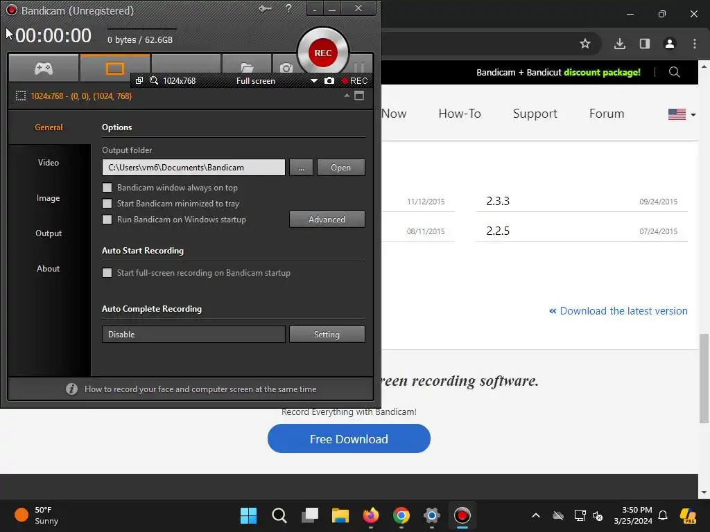Open the Chrome profile icon
This screenshot has height=532, width=710.
(670, 44)
